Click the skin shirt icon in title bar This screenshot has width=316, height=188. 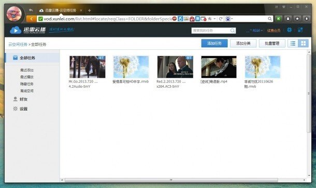(284, 7)
